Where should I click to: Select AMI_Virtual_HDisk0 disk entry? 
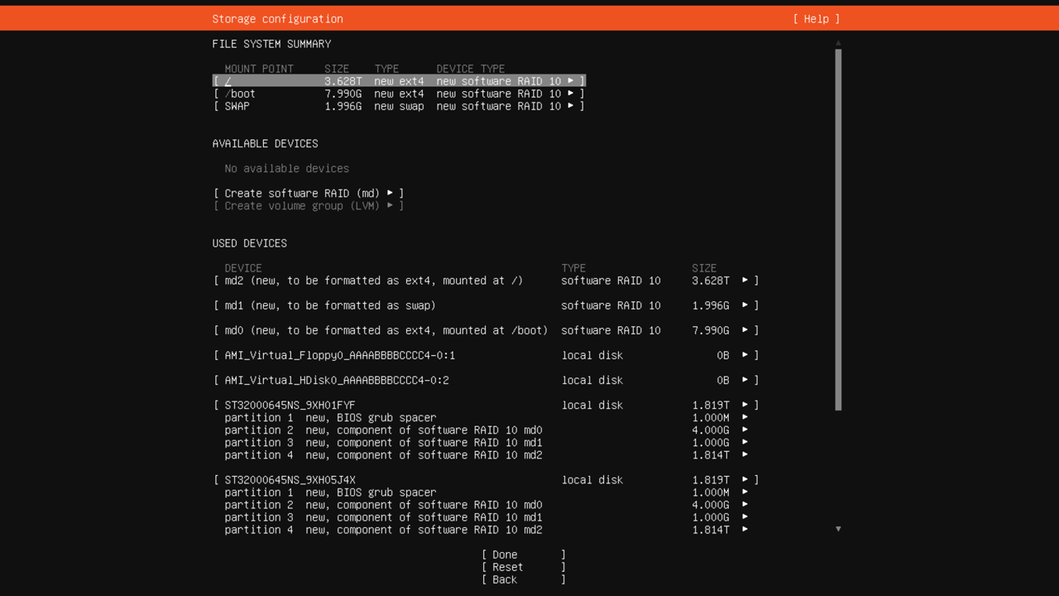pos(336,380)
